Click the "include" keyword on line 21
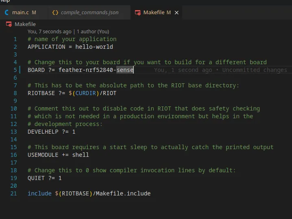292x219 pixels. click(x=39, y=193)
